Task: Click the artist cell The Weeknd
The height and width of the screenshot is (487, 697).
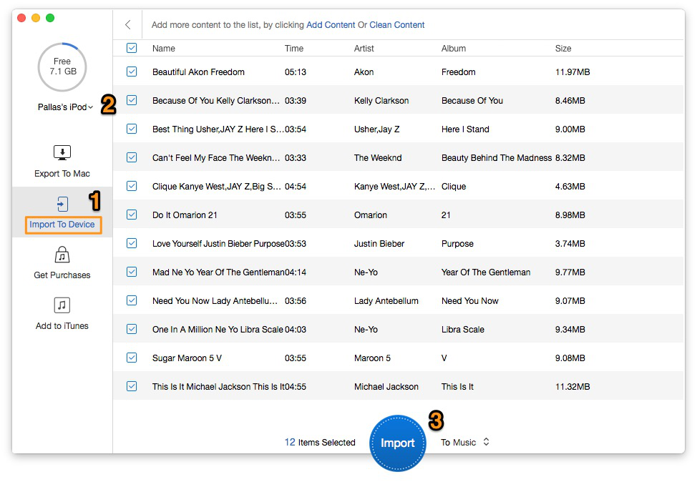Action: pos(378,158)
